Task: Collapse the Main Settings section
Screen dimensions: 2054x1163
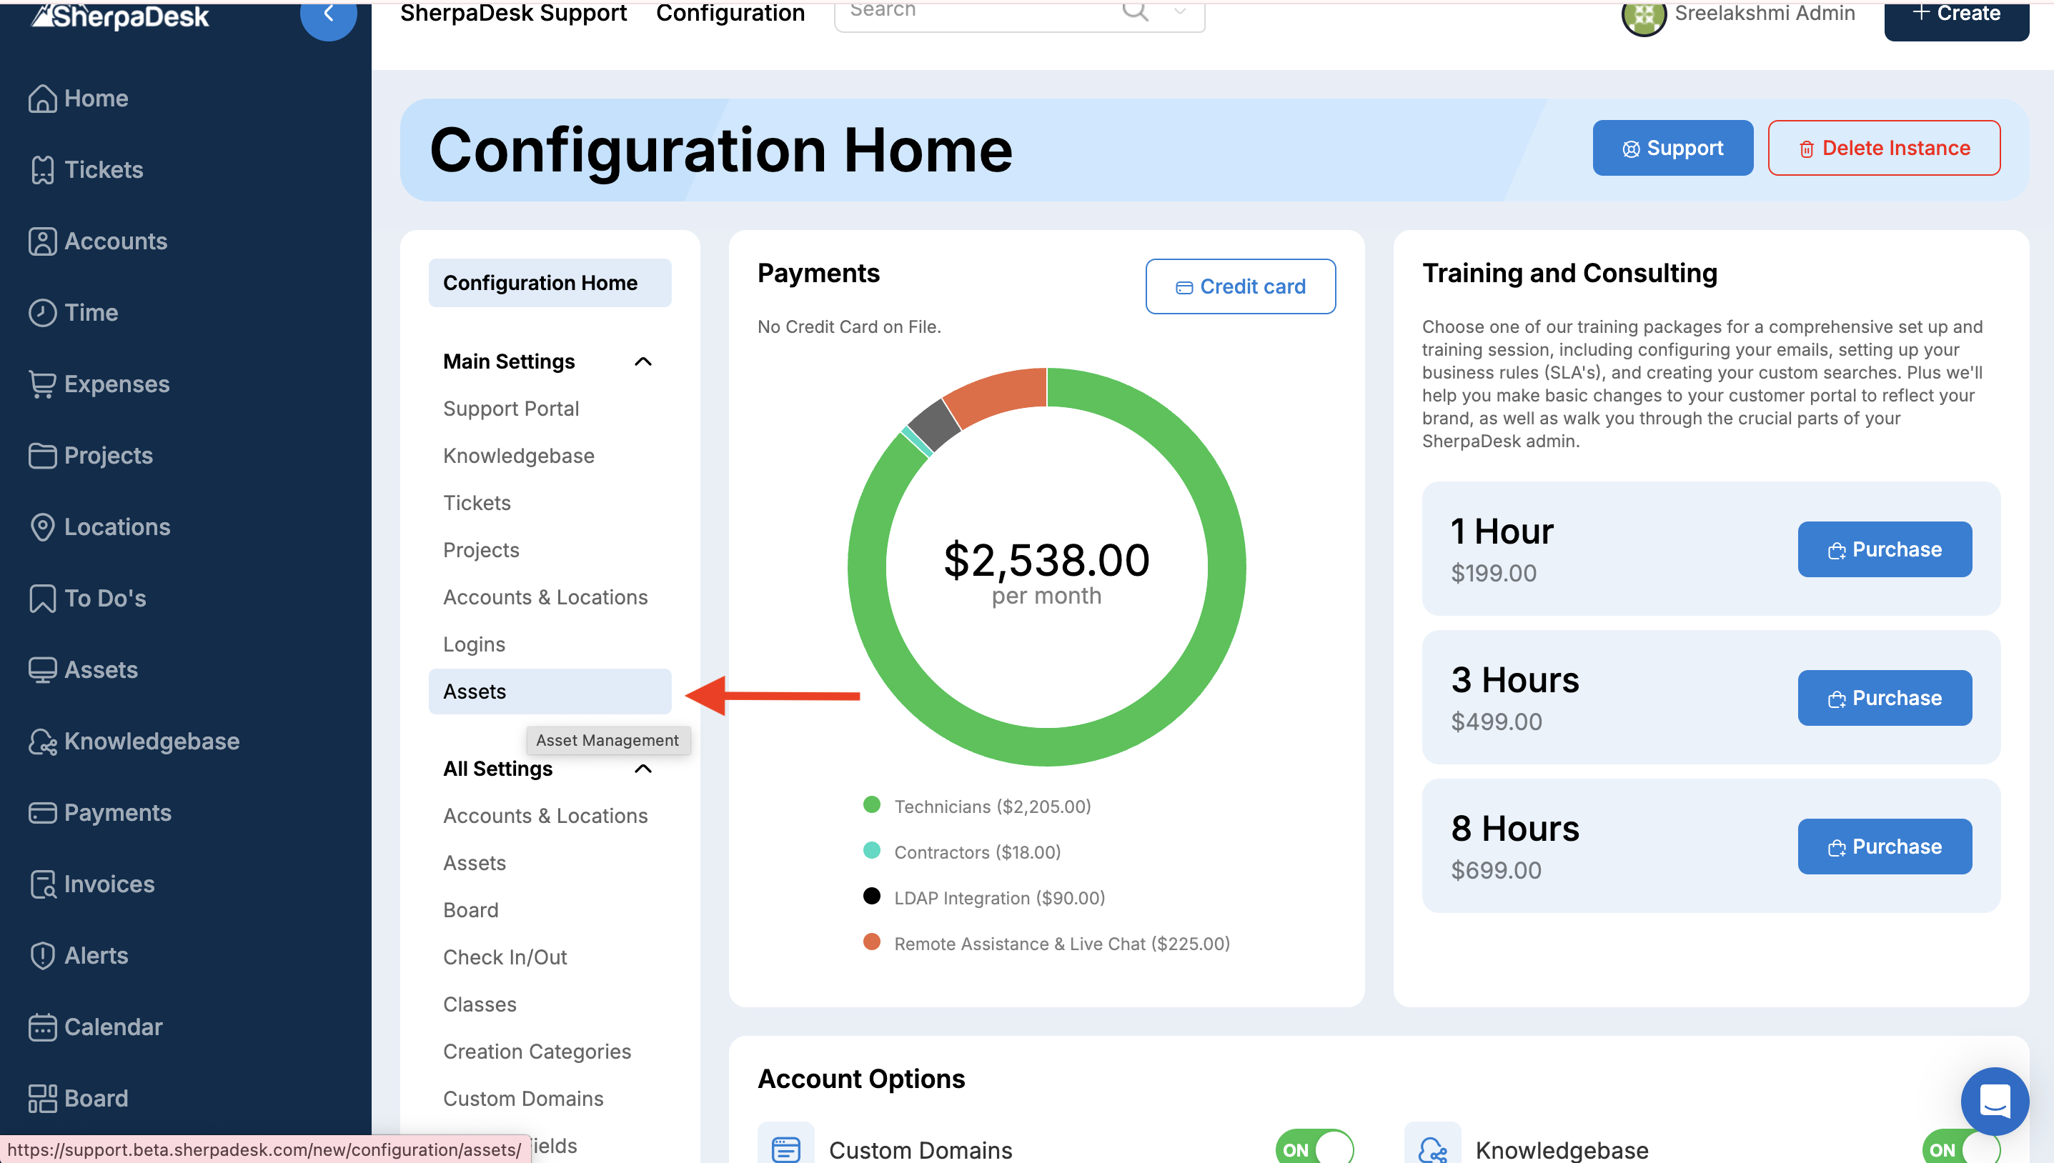Action: (643, 362)
